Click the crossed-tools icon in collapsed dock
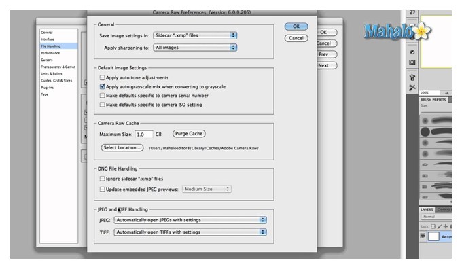Screen dimensions: 462x269 click(x=412, y=88)
